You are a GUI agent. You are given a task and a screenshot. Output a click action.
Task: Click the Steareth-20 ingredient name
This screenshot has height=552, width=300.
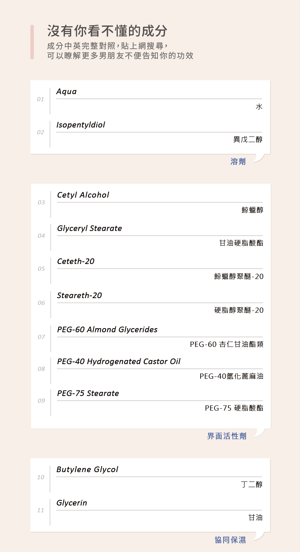(79, 295)
